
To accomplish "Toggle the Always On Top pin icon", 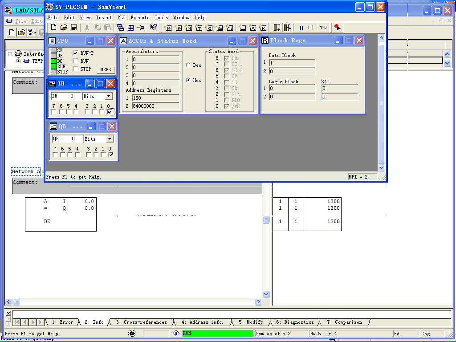I will (141, 27).
